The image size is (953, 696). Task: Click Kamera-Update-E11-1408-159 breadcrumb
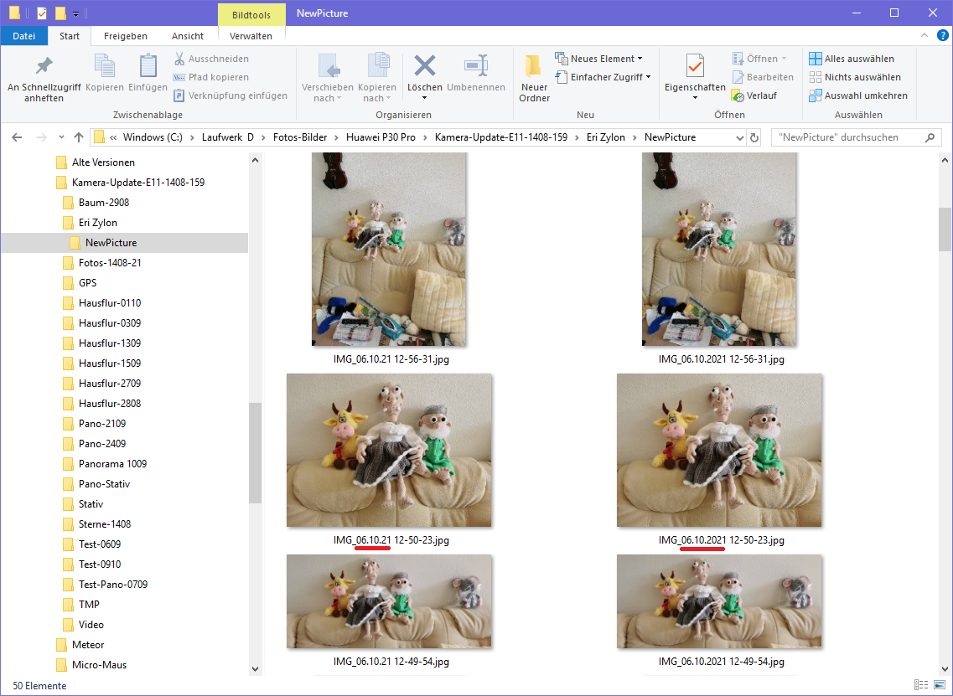501,137
